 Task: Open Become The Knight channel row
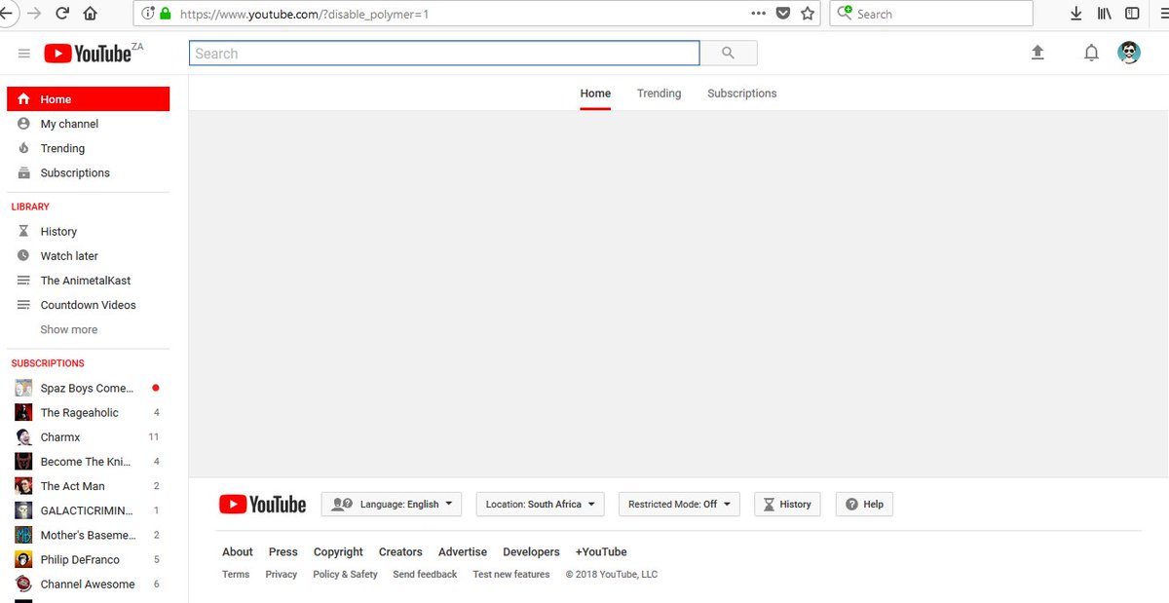[x=89, y=461]
